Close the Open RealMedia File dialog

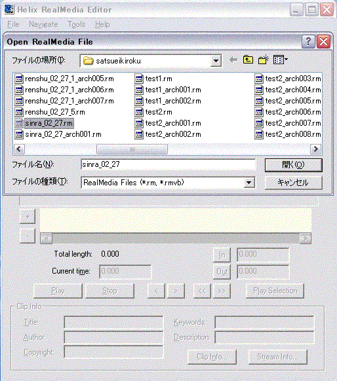(x=323, y=41)
